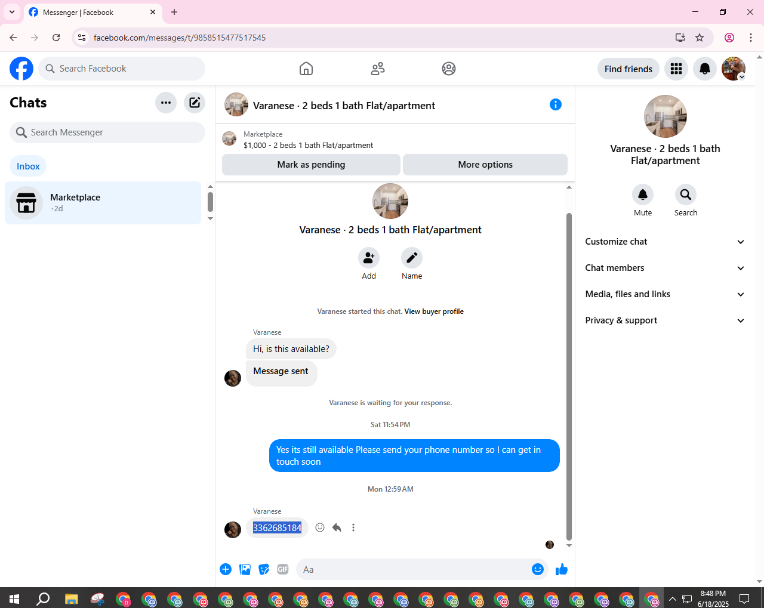
Task: Mute the conversation in the right panel
Action: pos(643,195)
